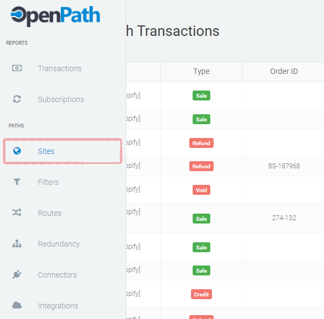This screenshot has height=319, width=324.
Task: Open Filters in sidebar
Action: (48, 182)
